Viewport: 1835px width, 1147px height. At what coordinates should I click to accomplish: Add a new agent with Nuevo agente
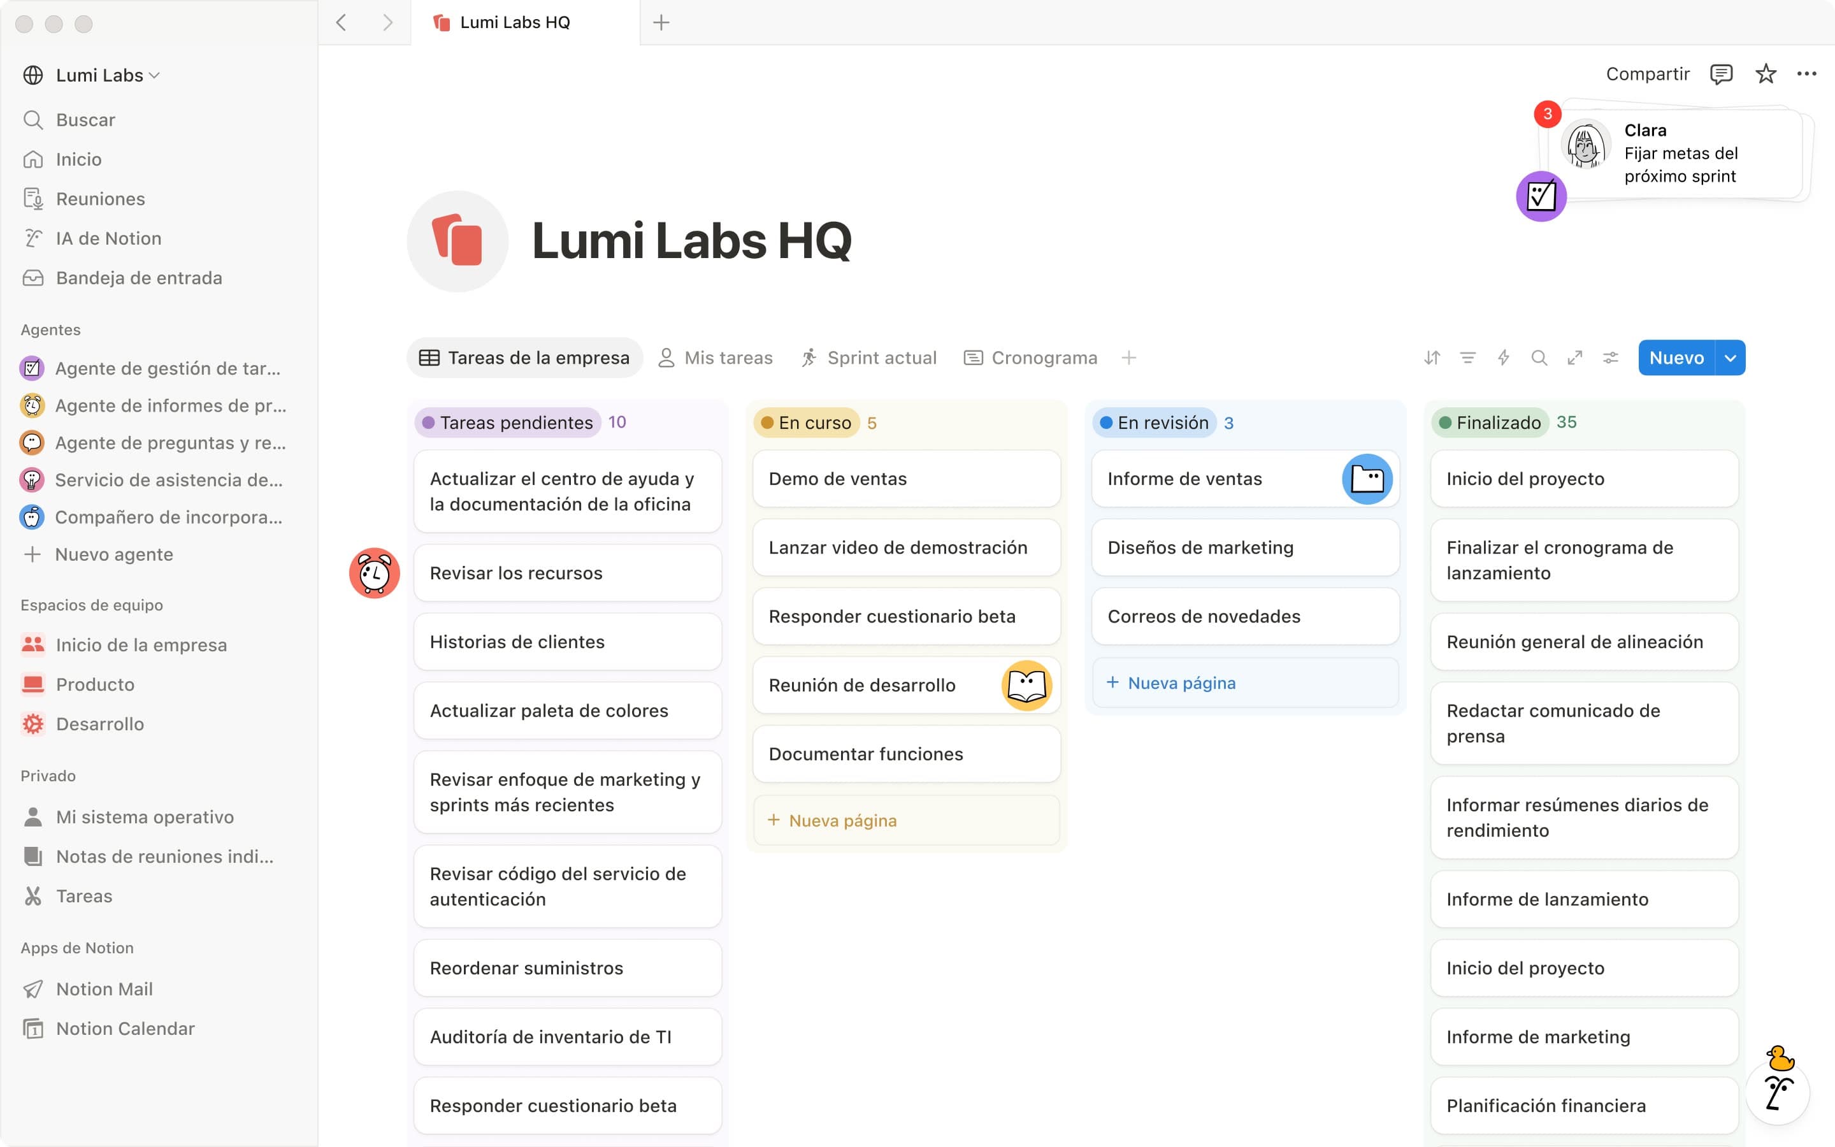(114, 554)
